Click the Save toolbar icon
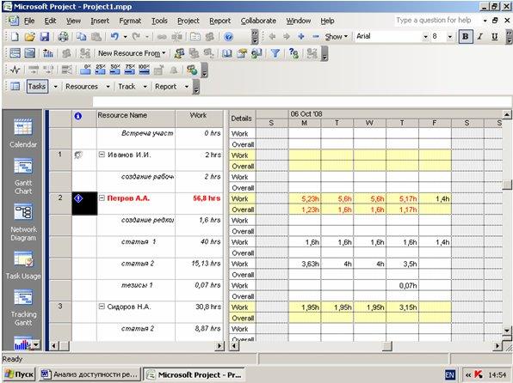 click(x=44, y=37)
